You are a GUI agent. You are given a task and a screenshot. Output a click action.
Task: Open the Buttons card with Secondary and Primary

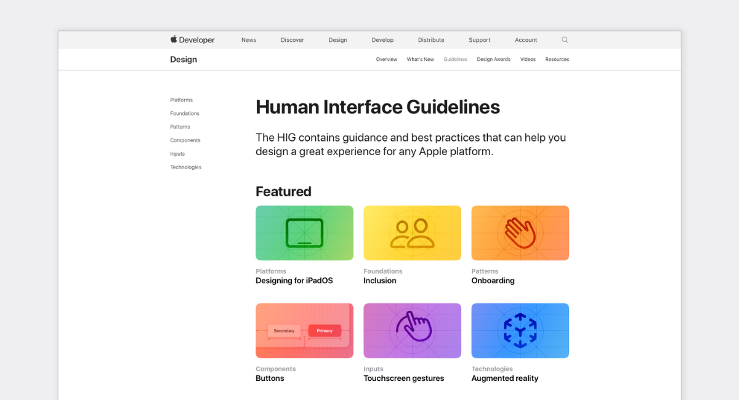(304, 330)
